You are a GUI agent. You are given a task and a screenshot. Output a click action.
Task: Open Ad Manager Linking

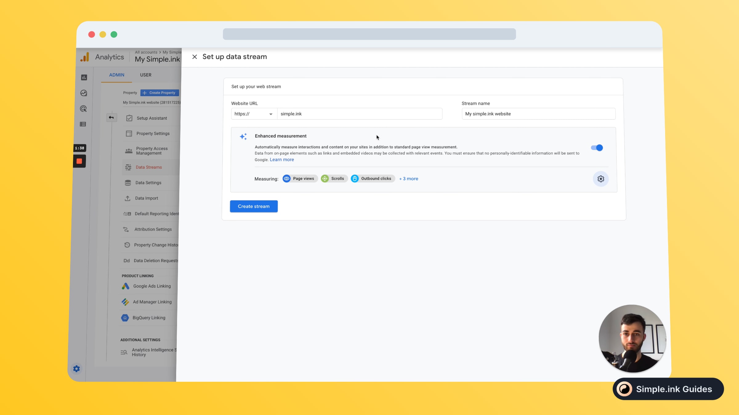tap(152, 302)
